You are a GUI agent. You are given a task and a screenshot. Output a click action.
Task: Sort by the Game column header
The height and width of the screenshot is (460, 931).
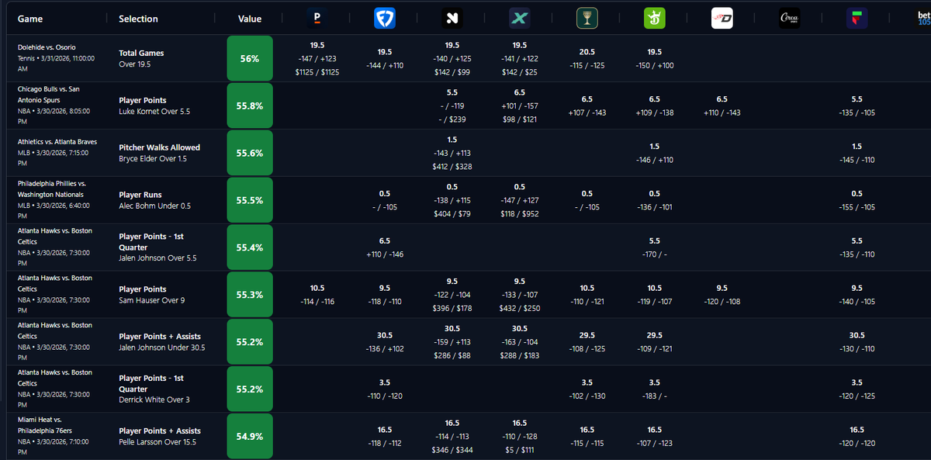[x=30, y=19]
